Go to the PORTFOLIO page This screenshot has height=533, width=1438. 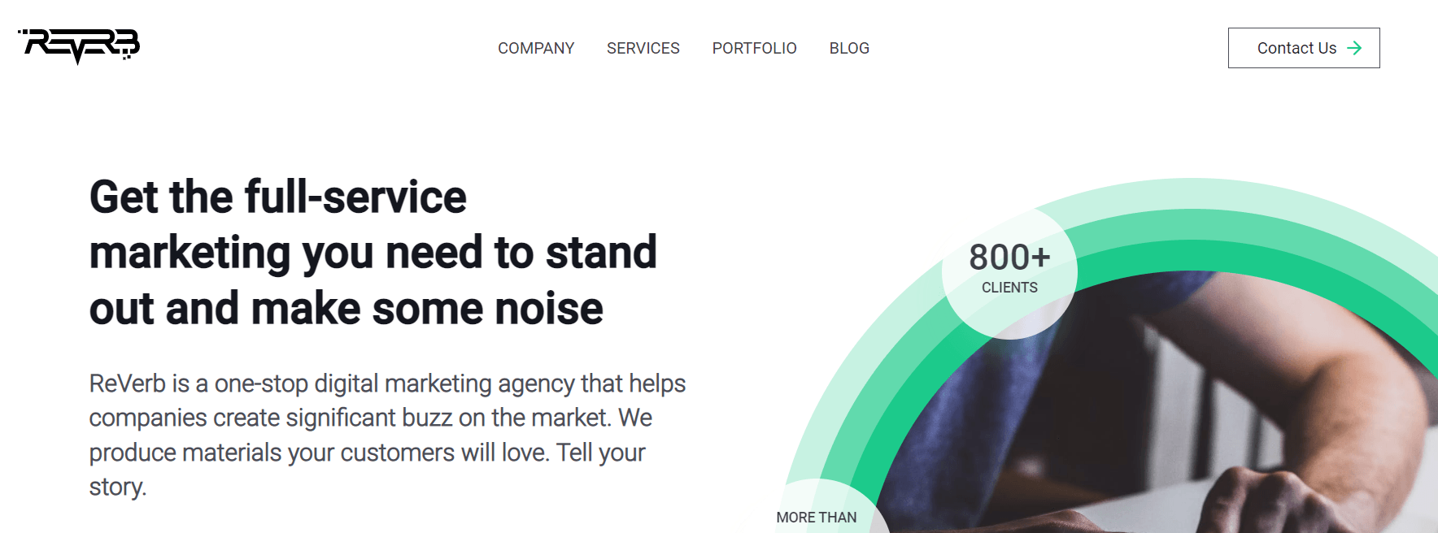754,48
